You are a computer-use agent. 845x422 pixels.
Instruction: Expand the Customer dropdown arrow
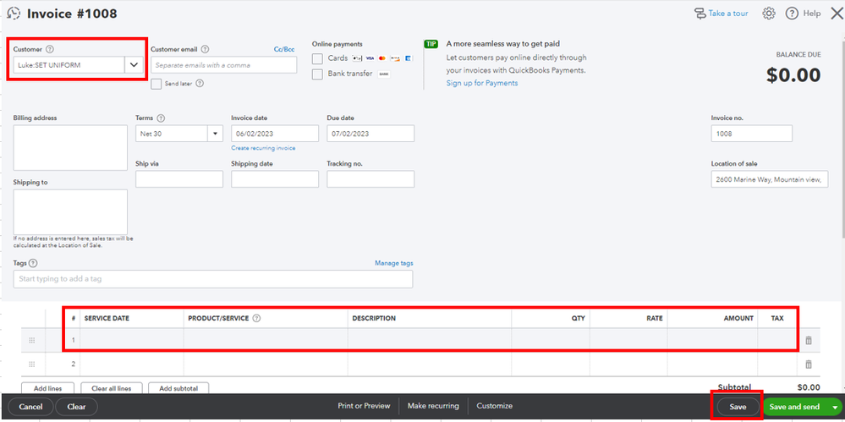pyautogui.click(x=134, y=64)
